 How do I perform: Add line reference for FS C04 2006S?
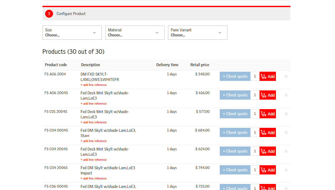[94, 178]
